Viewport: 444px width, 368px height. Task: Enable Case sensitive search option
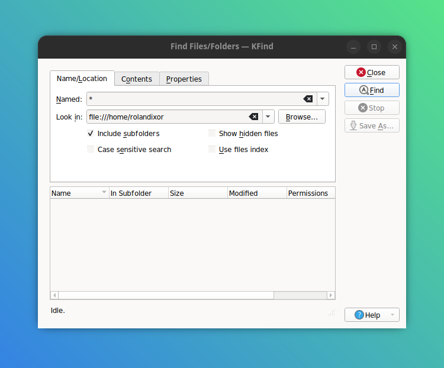[x=91, y=150]
